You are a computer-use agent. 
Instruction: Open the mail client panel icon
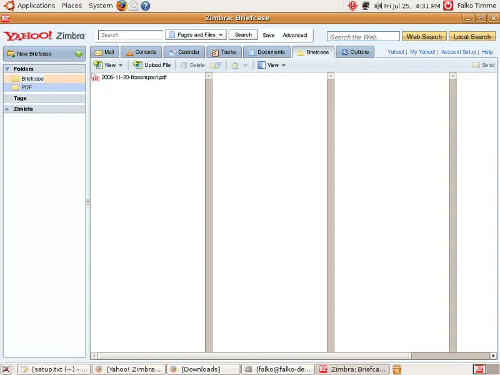click(133, 6)
